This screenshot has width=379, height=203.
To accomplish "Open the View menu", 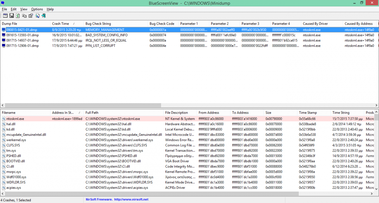I will pyautogui.click(x=24, y=9).
